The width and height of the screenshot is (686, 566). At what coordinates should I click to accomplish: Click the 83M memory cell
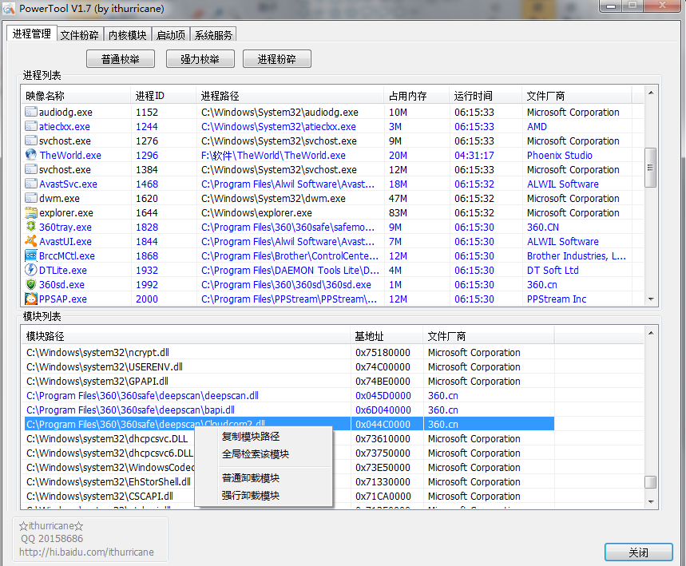coord(399,212)
